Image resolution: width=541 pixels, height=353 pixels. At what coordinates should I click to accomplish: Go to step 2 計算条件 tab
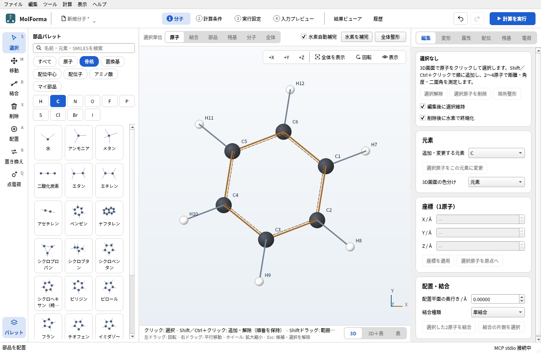(x=209, y=18)
